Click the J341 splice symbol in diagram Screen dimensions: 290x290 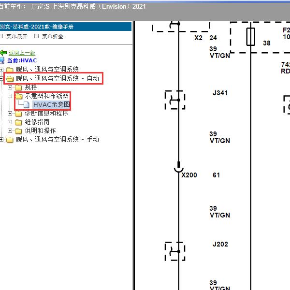click(175, 100)
